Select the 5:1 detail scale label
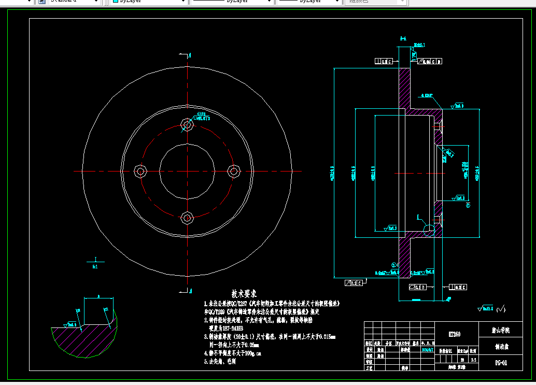536x385 pixels. pos(95,267)
